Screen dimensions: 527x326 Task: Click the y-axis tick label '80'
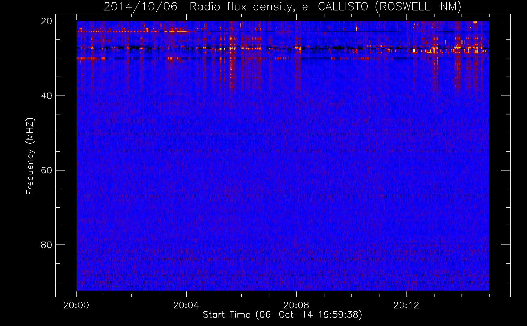(47, 245)
